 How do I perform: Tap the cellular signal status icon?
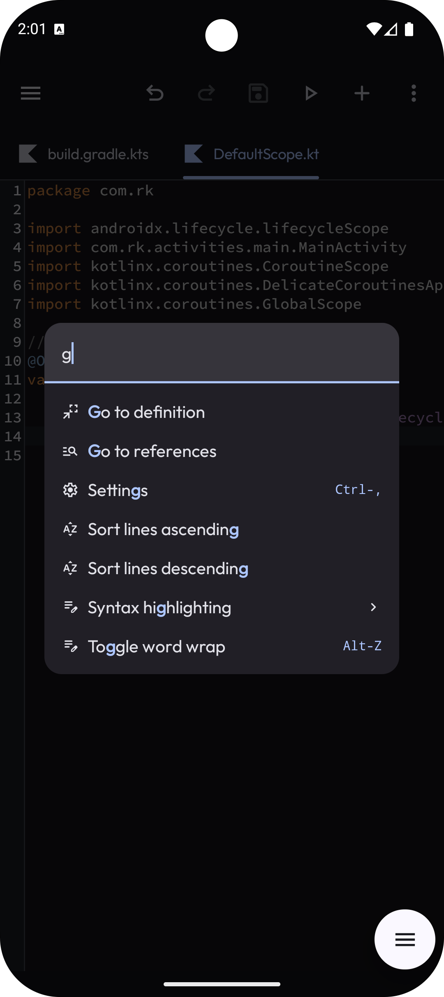[391, 29]
